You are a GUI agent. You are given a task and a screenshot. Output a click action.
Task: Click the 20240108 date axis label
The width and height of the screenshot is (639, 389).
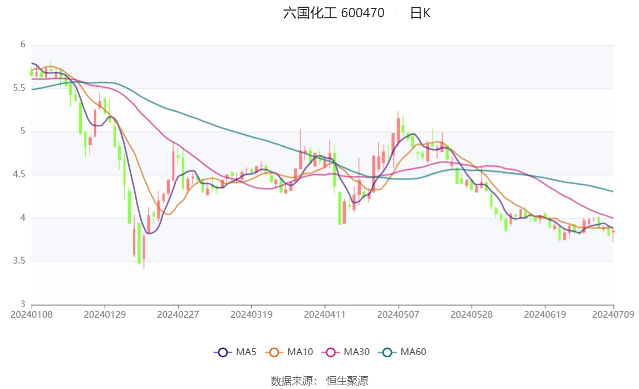[x=32, y=314]
